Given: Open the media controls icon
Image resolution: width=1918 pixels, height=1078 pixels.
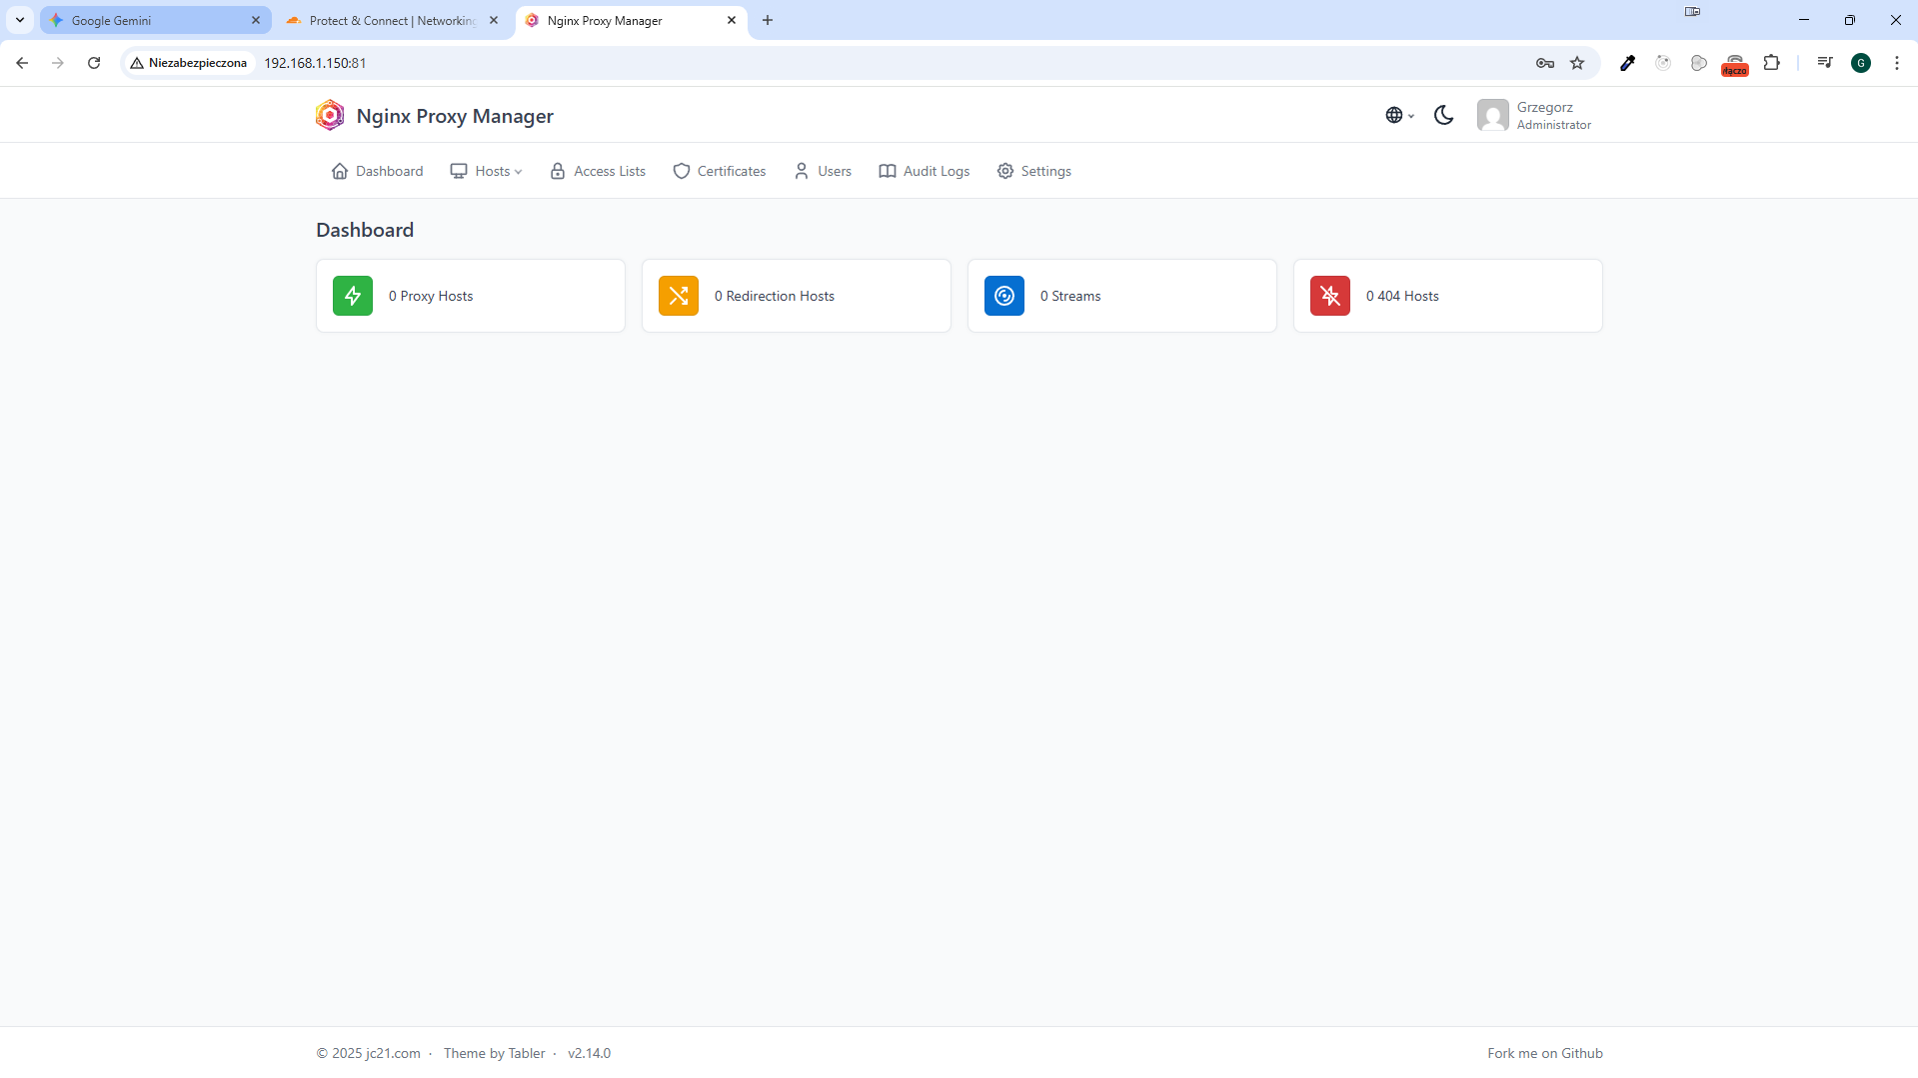Looking at the screenshot, I should pyautogui.click(x=1825, y=63).
